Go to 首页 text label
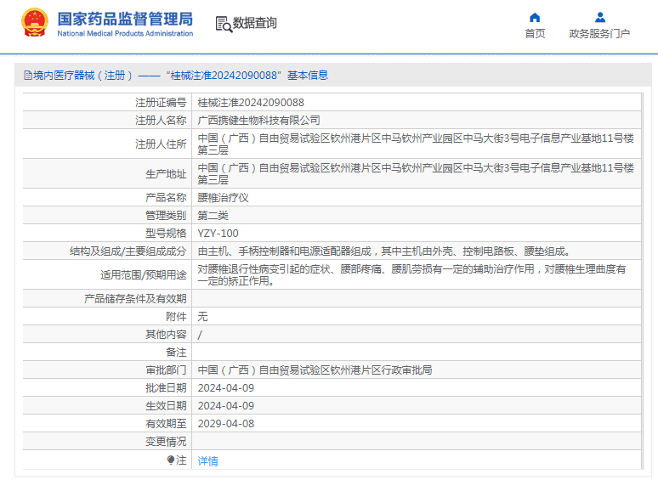This screenshot has height=491, width=658. (535, 33)
